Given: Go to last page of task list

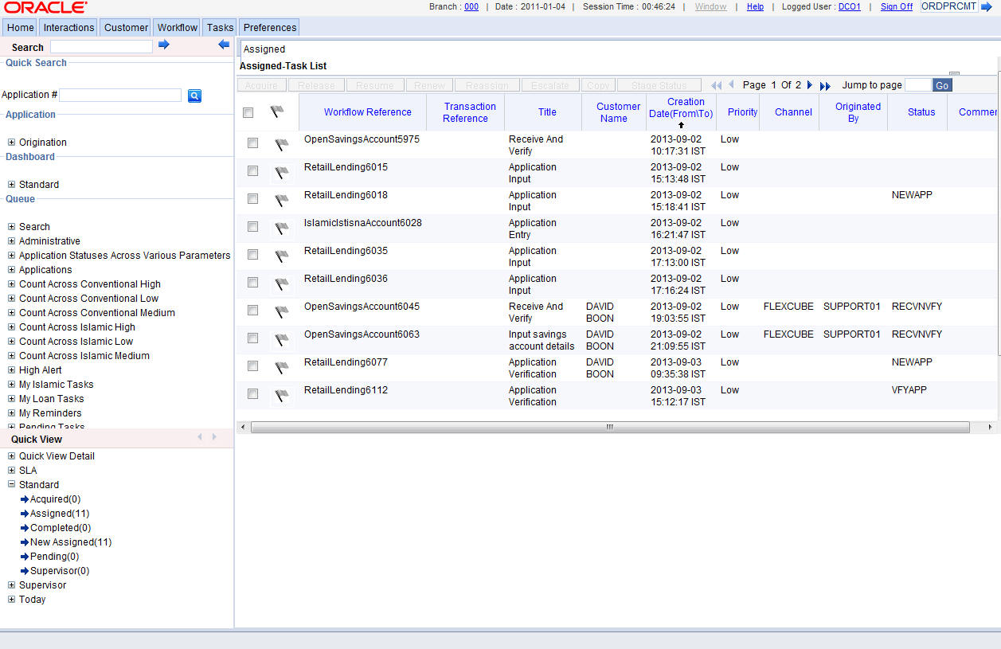Looking at the screenshot, I should [825, 85].
